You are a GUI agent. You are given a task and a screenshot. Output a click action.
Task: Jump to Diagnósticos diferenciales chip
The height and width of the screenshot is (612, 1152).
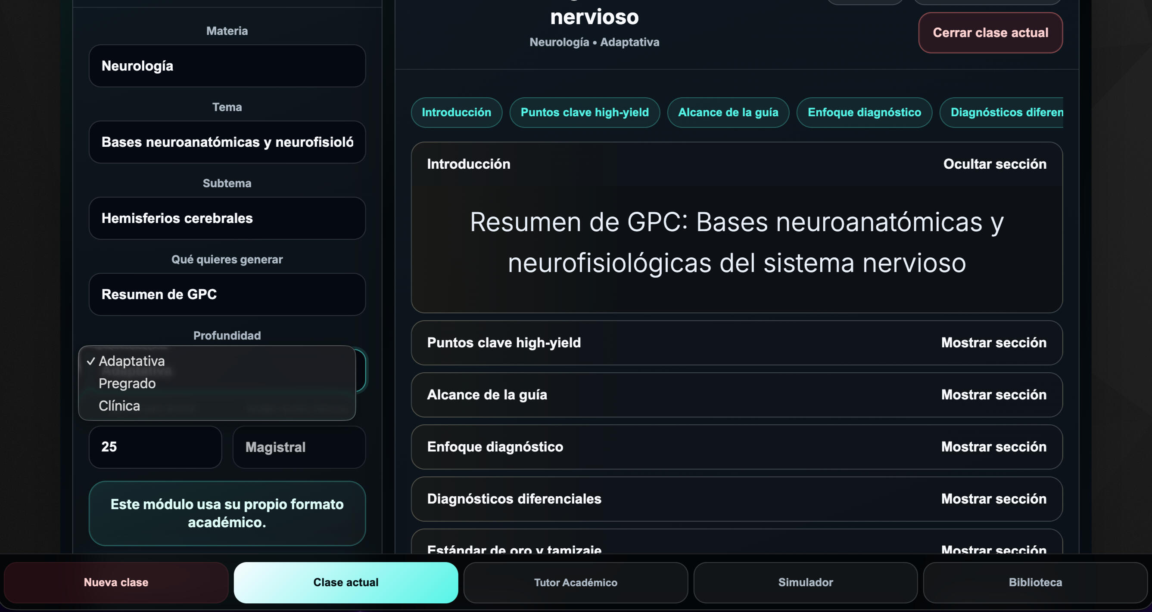coord(1002,113)
